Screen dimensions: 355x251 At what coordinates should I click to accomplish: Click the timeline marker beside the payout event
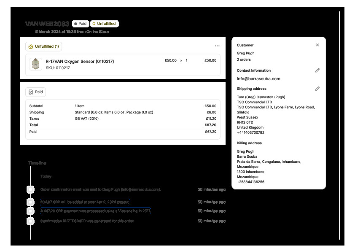(30, 202)
